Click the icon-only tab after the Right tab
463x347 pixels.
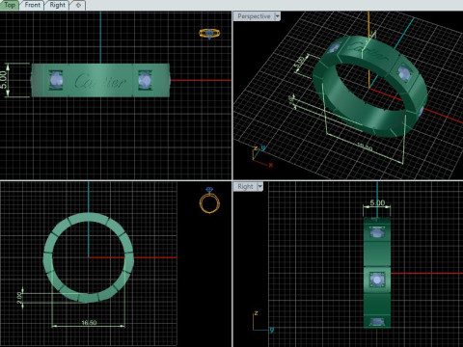point(78,5)
